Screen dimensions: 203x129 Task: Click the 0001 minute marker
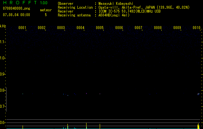(22, 28)
